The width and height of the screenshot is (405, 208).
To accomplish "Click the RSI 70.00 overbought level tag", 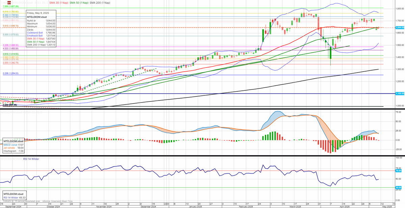I will (x=398, y=171).
